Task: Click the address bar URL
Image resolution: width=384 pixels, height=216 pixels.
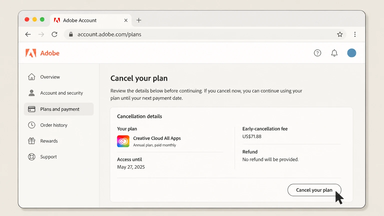Action: point(109,34)
